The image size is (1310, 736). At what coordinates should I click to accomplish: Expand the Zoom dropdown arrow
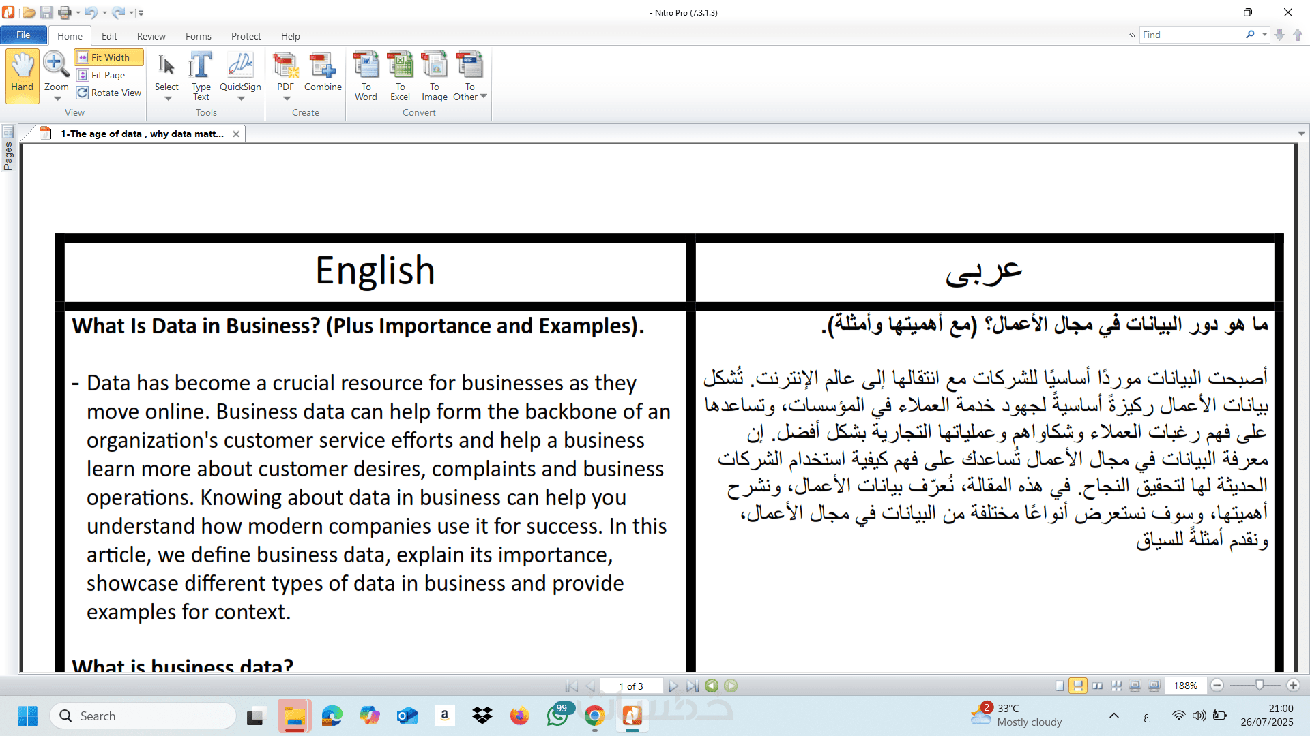(57, 99)
